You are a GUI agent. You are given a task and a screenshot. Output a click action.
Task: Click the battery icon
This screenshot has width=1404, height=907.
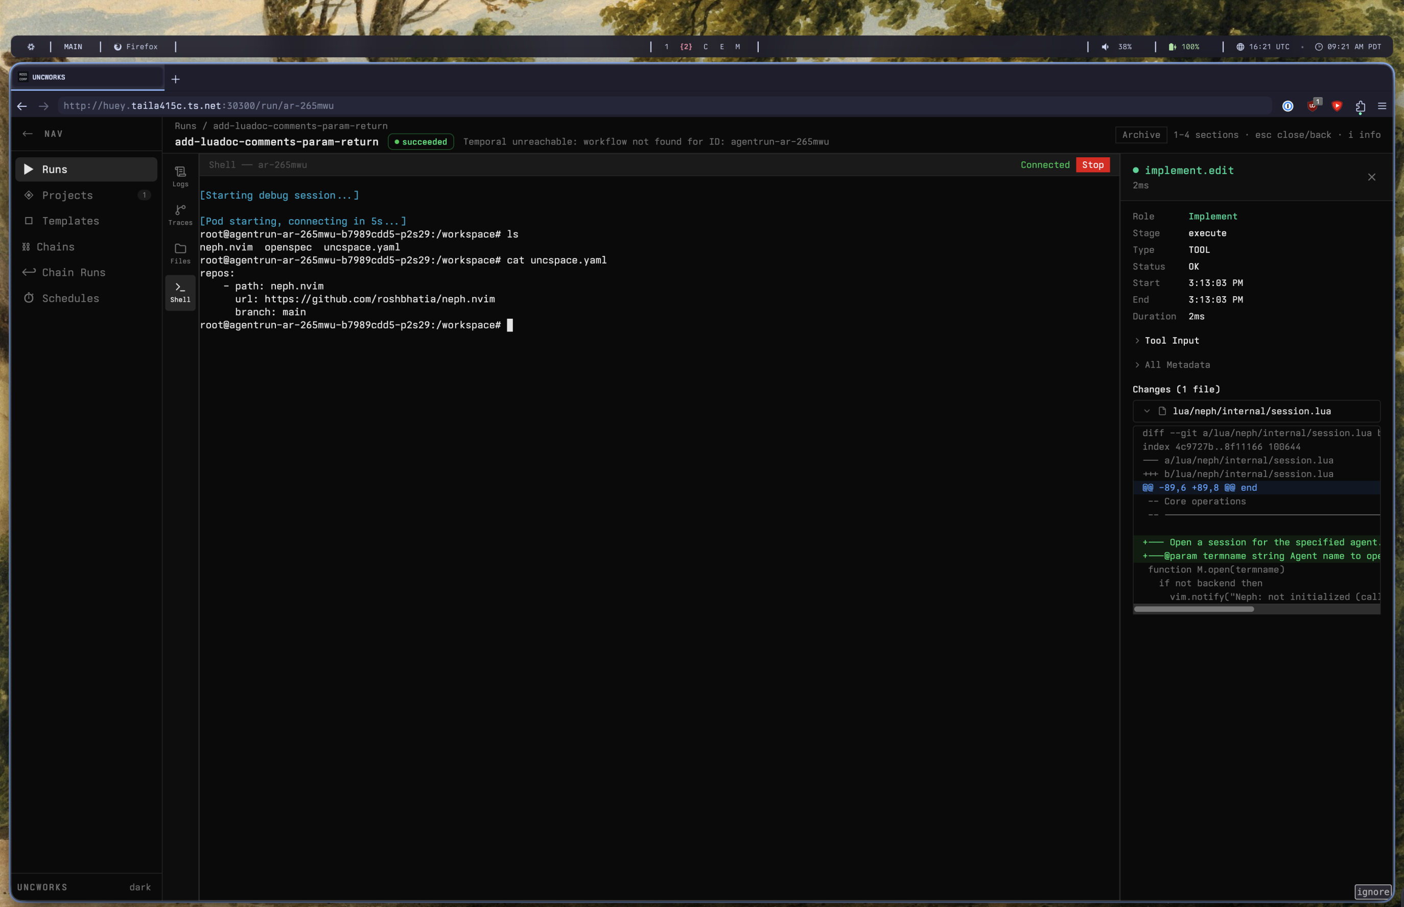[x=1173, y=46]
